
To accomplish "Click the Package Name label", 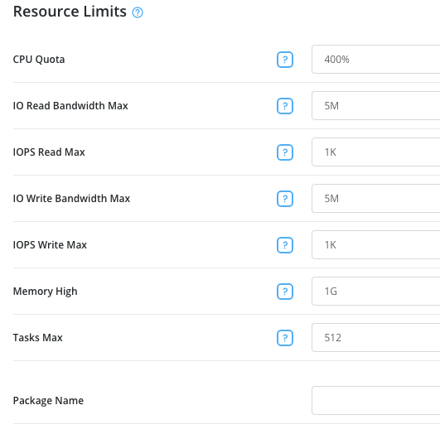I will [48, 401].
